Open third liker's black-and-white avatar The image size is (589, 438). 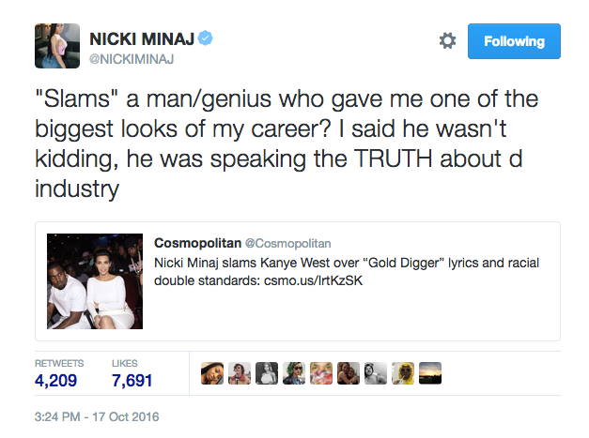[x=267, y=373]
